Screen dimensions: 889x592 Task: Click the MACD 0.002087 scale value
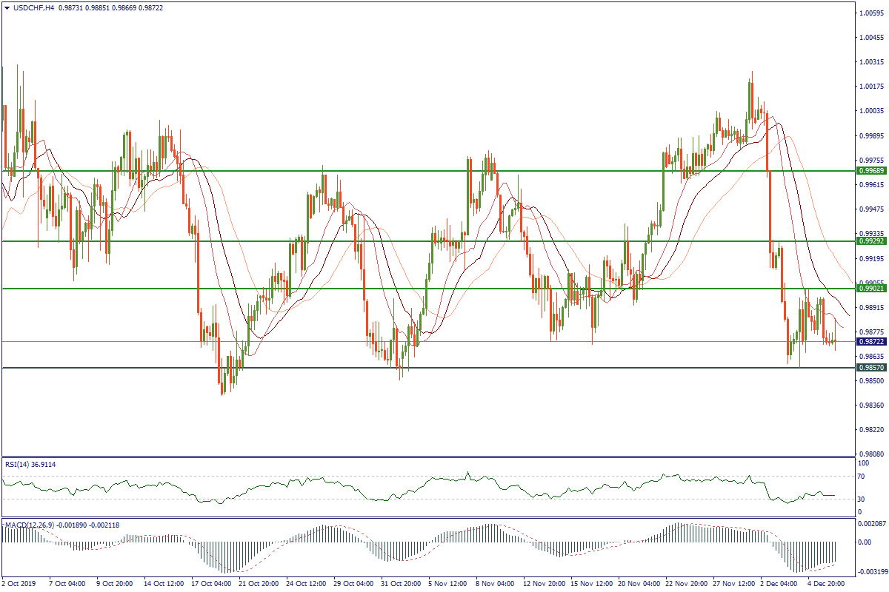tap(870, 524)
